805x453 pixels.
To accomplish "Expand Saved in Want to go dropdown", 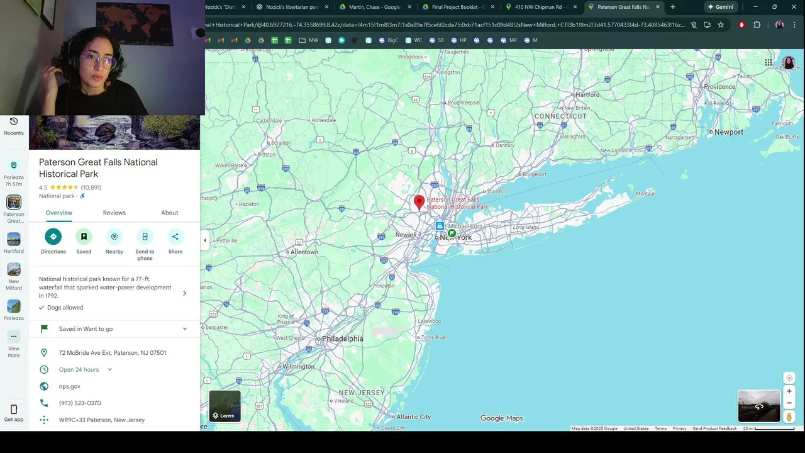I will pyautogui.click(x=185, y=328).
